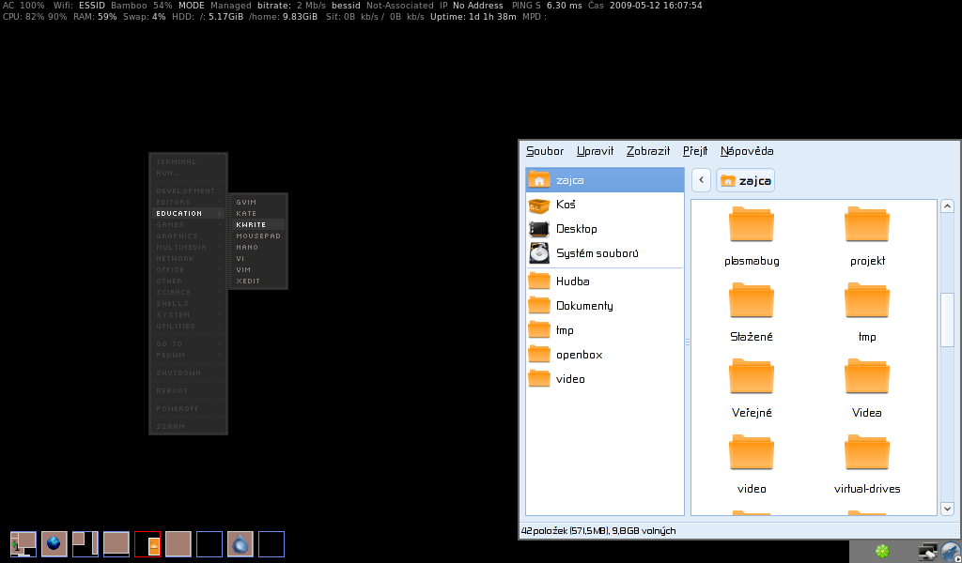
Task: Launch Nano from the submenu
Action: pyautogui.click(x=258, y=248)
